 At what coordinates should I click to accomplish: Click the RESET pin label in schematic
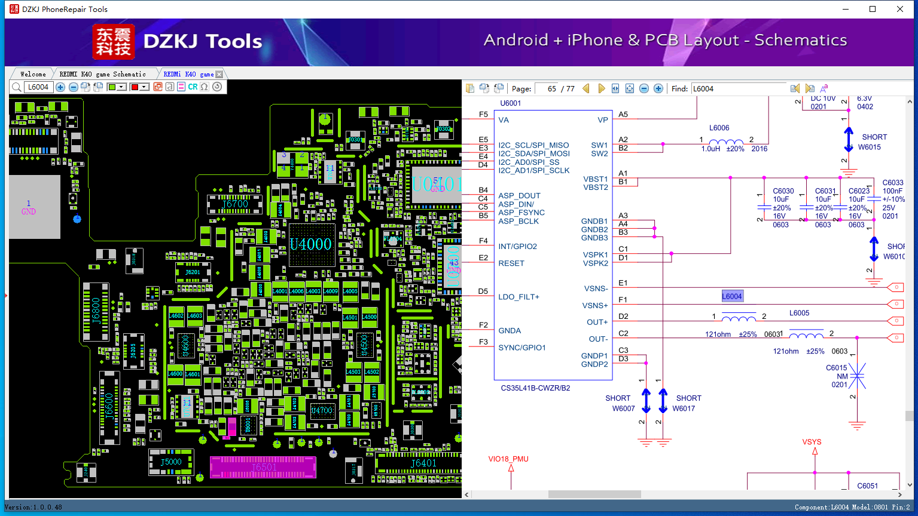click(511, 263)
